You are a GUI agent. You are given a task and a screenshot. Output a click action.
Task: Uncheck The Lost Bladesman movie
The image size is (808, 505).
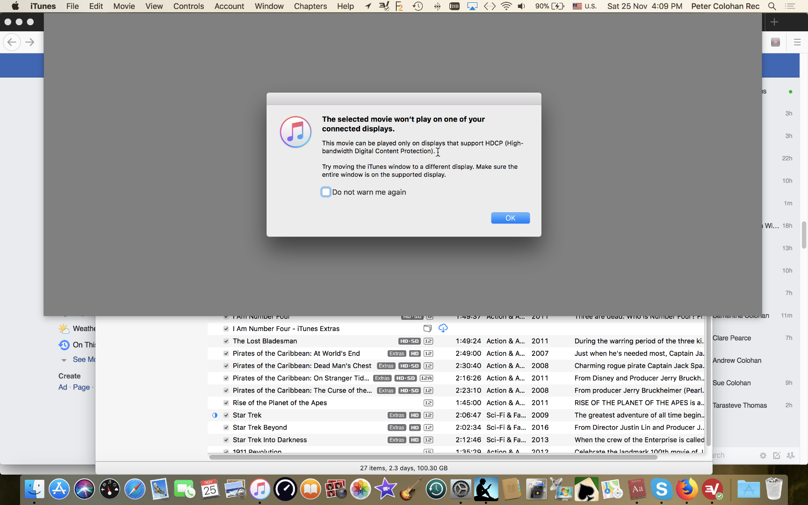click(226, 341)
